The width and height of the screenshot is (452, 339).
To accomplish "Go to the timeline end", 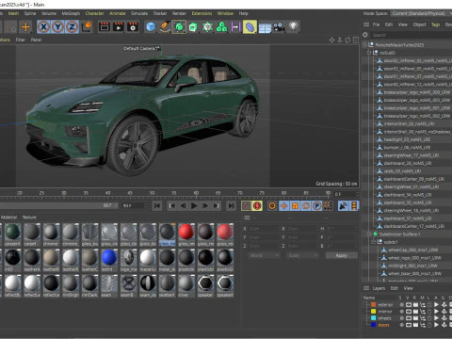I will (x=231, y=205).
